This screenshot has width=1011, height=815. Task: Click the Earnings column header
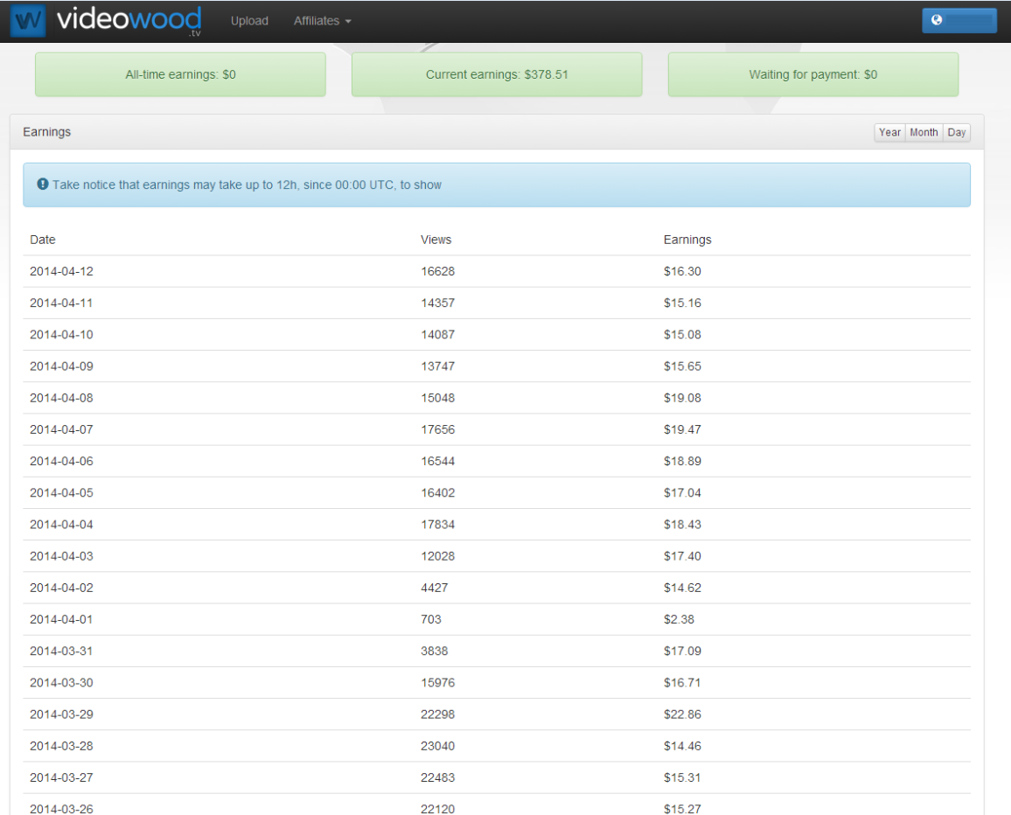(687, 240)
